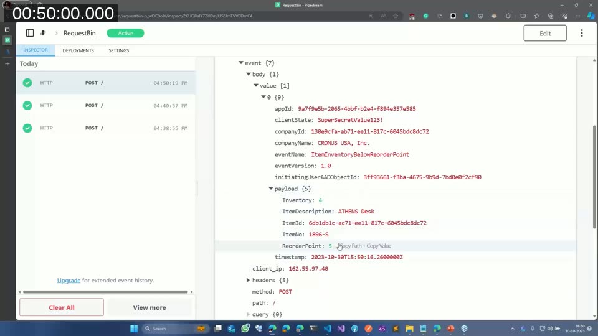This screenshot has width=598, height=336.
Task: Collapse the event {7} node
Action: [x=240, y=63]
